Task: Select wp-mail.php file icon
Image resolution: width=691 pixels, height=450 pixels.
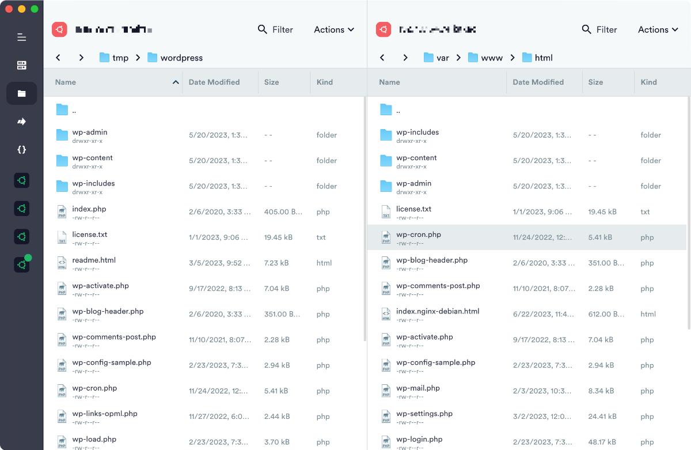Action: click(x=386, y=391)
